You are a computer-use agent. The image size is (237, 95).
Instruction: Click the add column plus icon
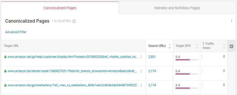[x=231, y=46]
